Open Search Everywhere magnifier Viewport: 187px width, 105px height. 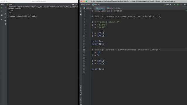[x=185, y=5]
